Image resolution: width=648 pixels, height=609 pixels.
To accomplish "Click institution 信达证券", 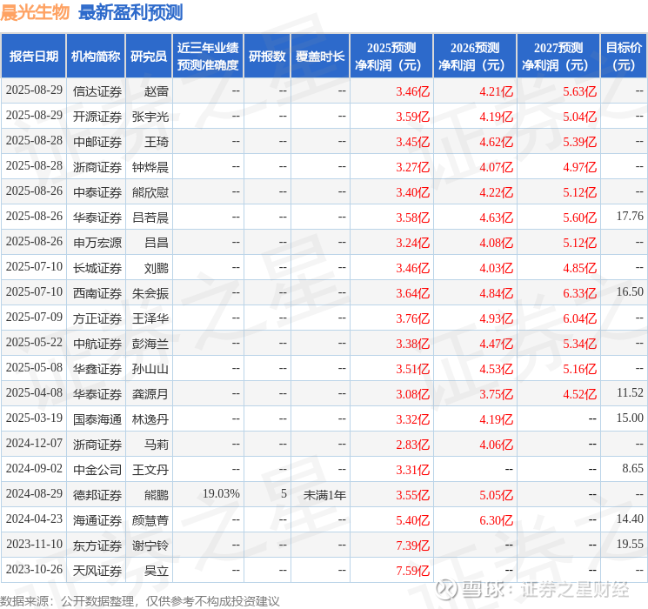I will pos(97,91).
